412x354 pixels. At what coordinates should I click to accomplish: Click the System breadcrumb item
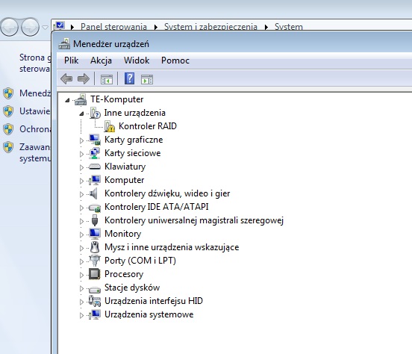point(289,27)
